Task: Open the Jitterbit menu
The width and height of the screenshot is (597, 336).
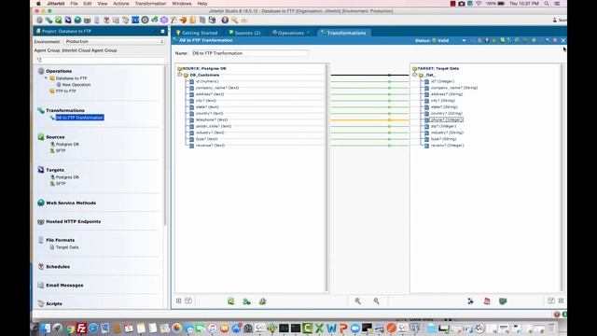Action: pyautogui.click(x=56, y=4)
